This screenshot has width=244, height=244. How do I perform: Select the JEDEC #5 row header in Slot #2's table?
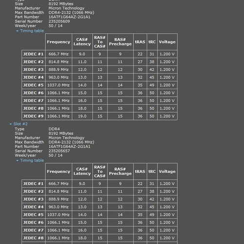click(x=33, y=215)
